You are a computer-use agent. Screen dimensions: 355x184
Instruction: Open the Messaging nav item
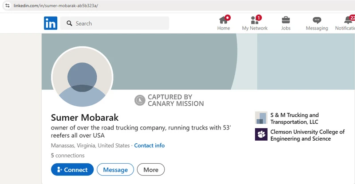pos(317,23)
